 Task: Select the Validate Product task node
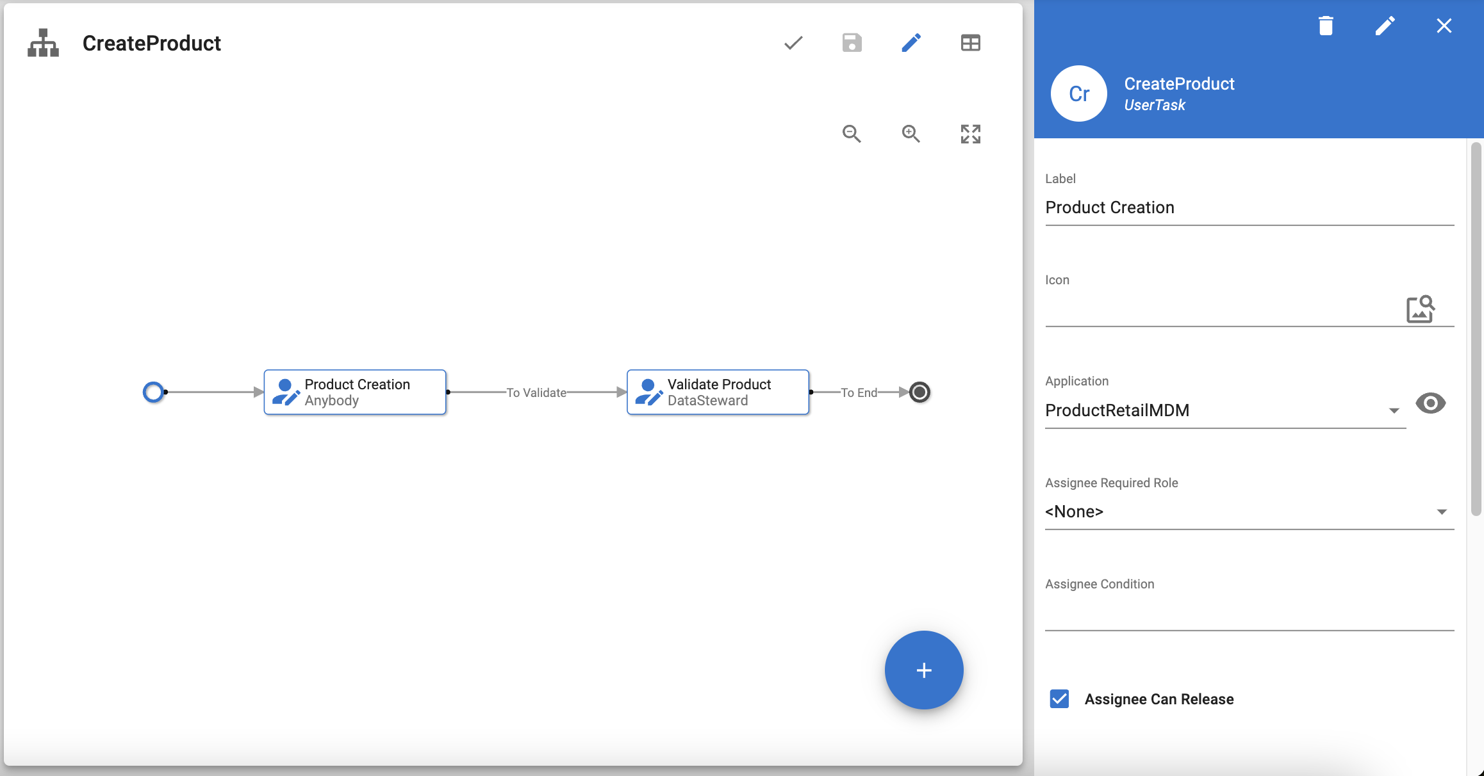tap(718, 392)
